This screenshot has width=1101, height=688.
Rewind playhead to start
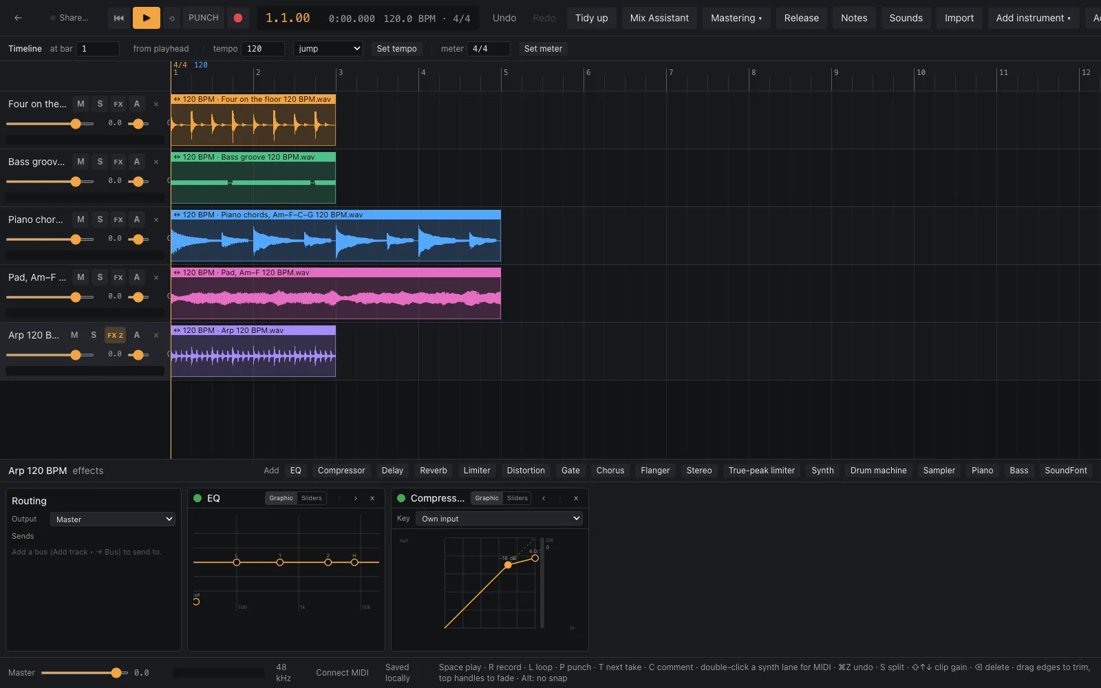119,18
